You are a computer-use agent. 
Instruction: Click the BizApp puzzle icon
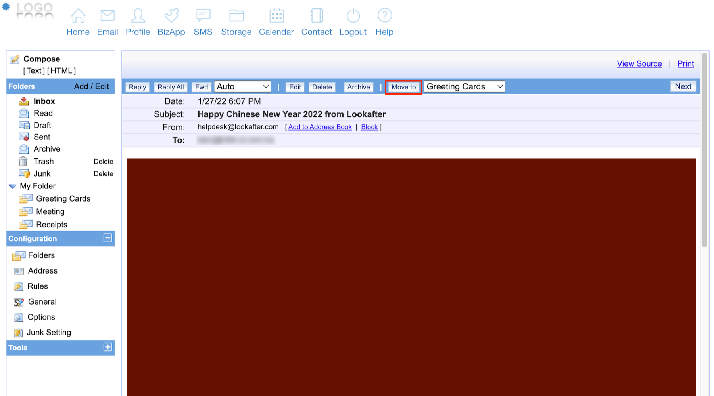click(171, 16)
